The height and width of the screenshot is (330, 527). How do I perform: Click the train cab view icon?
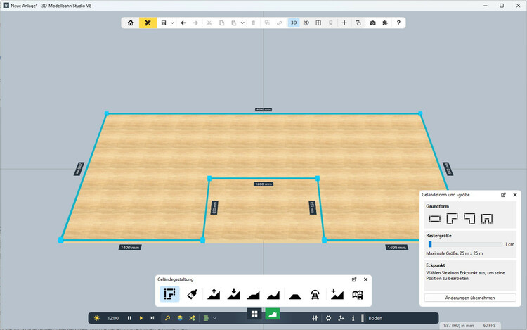(331, 23)
